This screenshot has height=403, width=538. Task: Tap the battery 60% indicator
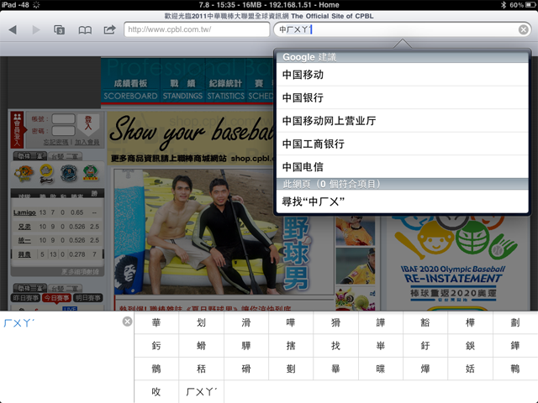pyautogui.click(x=523, y=5)
